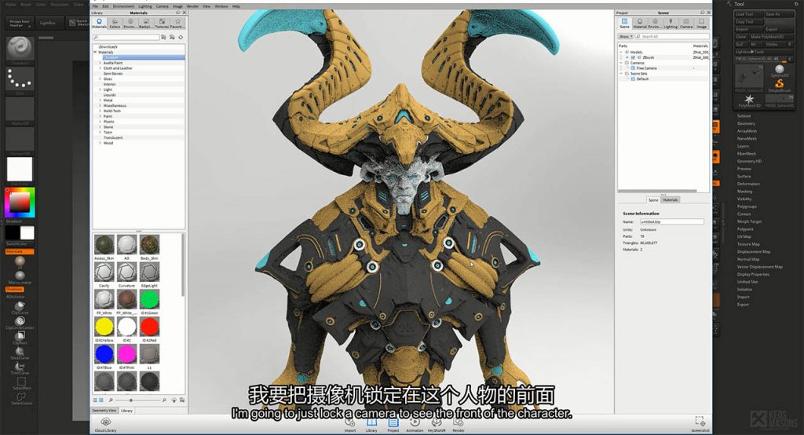Switch library thumbnails to grid view
Screen dimensions: 804x435
(101, 400)
